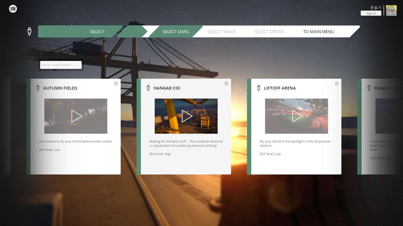
Task: Play the Liftoff Arena preview video
Action: tap(297, 116)
